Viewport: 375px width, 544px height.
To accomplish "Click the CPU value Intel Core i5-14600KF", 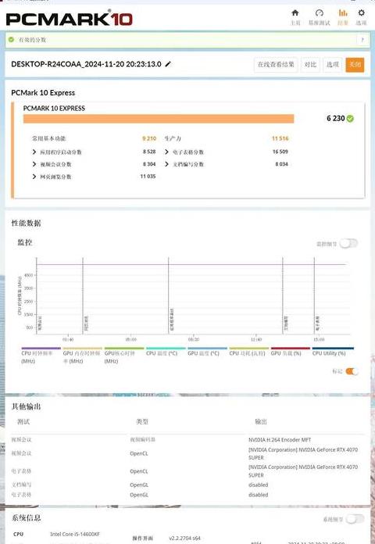I will pos(75,535).
